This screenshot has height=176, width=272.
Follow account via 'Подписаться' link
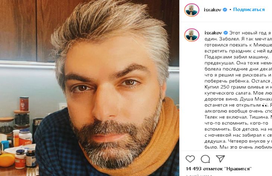(249, 10)
